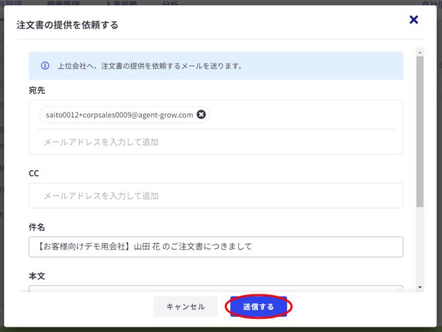Click the 本文 field label
This screenshot has height=332, width=442.
tap(37, 277)
